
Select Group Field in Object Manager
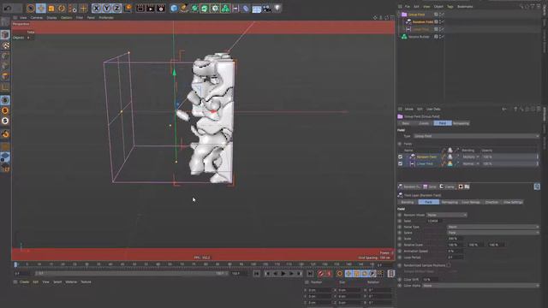416,15
